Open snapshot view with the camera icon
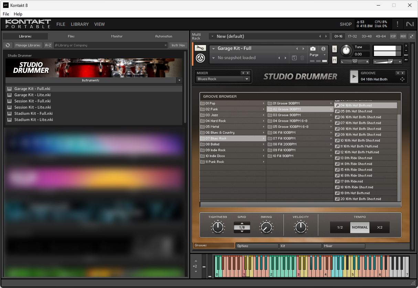This screenshot has width=418, height=288. pyautogui.click(x=313, y=49)
